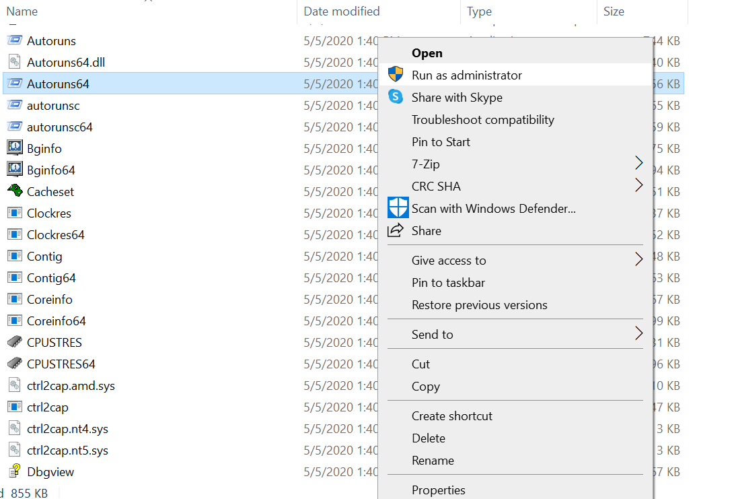Click the Bginfo file icon
734x499 pixels.
pos(15,148)
